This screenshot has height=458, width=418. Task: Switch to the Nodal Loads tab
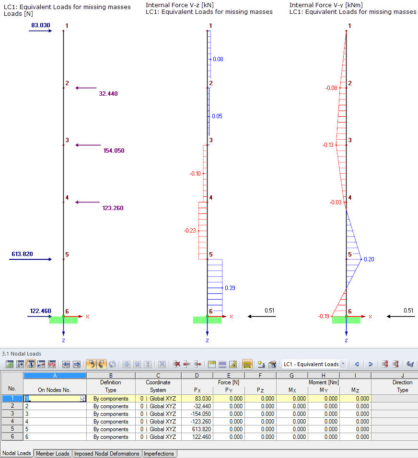[17, 453]
